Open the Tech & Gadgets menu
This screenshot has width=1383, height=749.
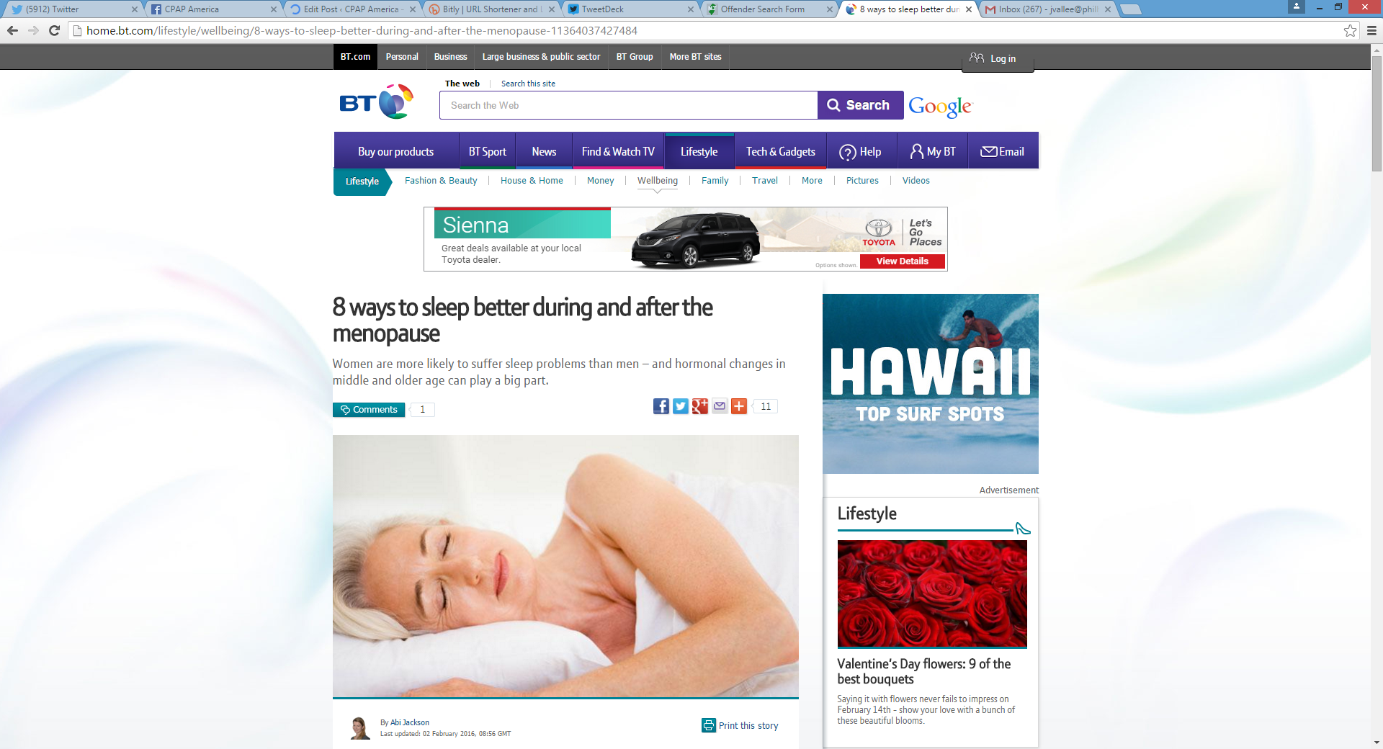pos(781,151)
